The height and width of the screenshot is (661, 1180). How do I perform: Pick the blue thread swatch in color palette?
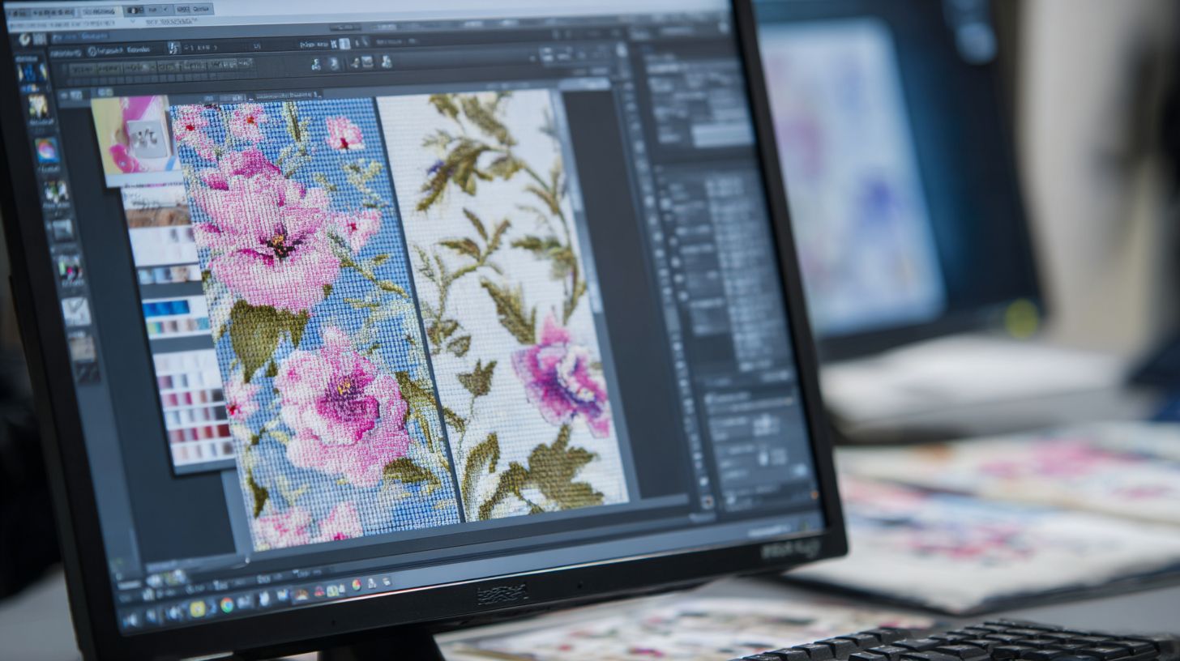166,308
